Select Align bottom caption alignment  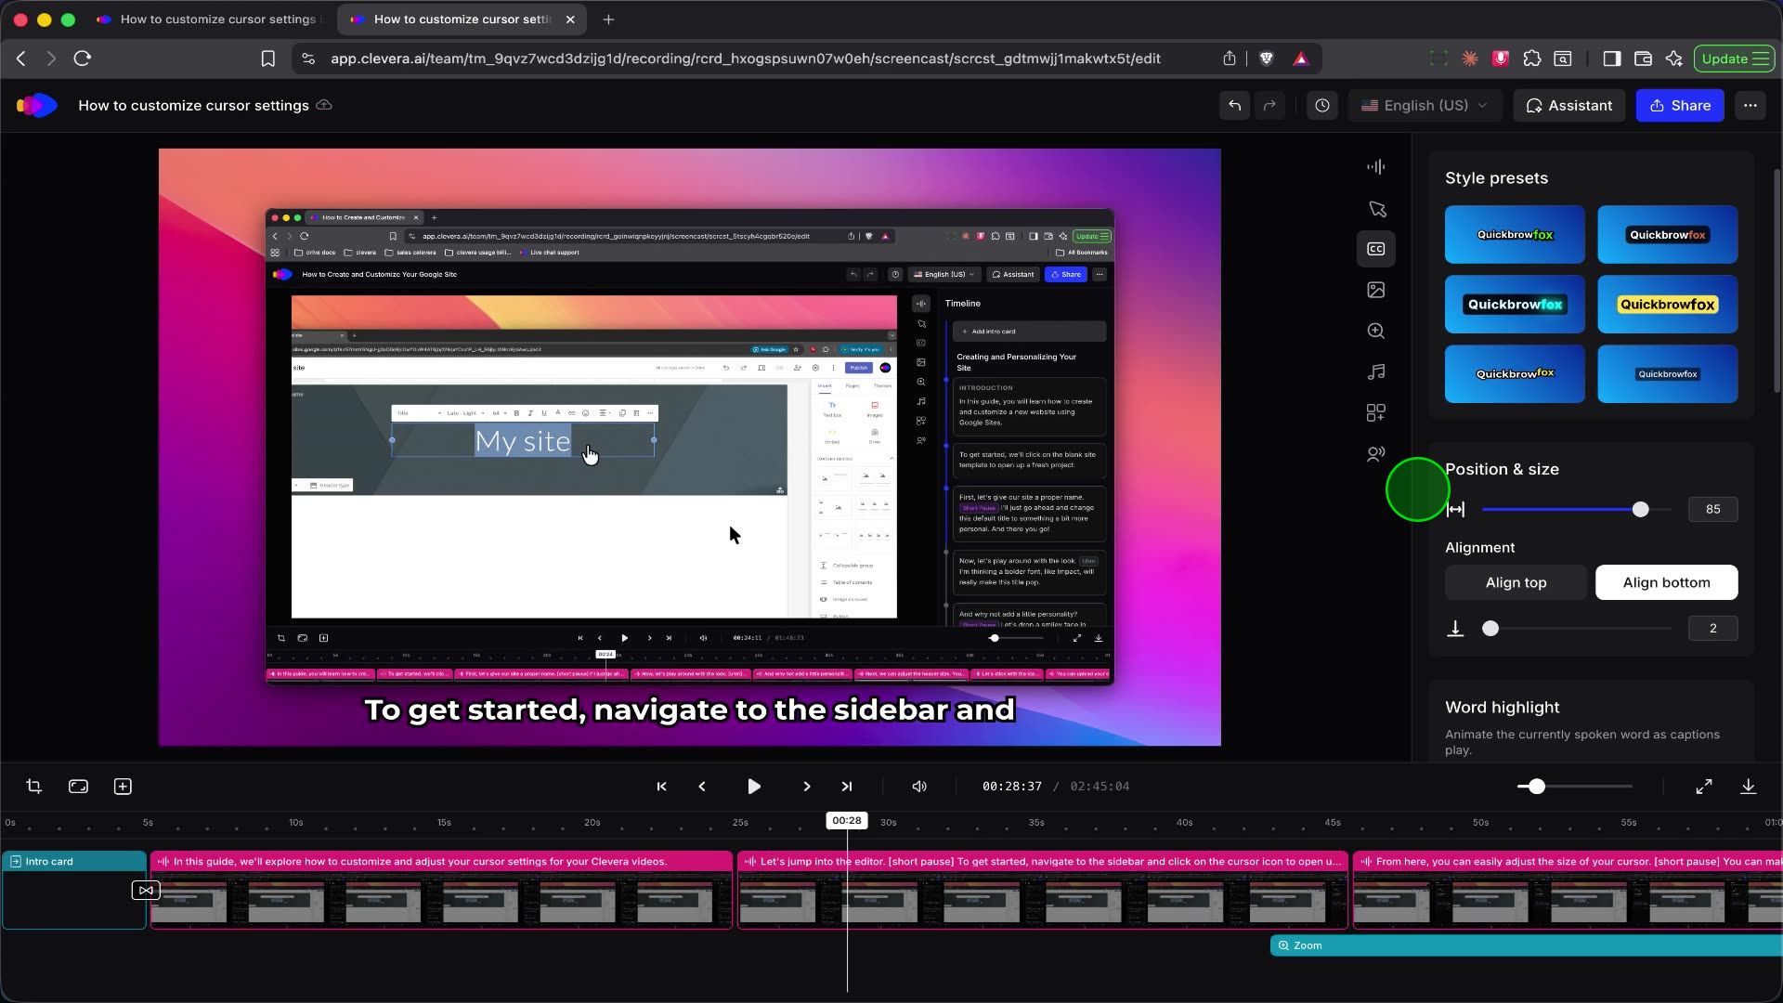pyautogui.click(x=1666, y=582)
